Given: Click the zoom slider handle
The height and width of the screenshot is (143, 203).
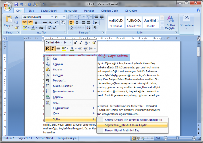Looking at the screenshot, I should [177, 138].
